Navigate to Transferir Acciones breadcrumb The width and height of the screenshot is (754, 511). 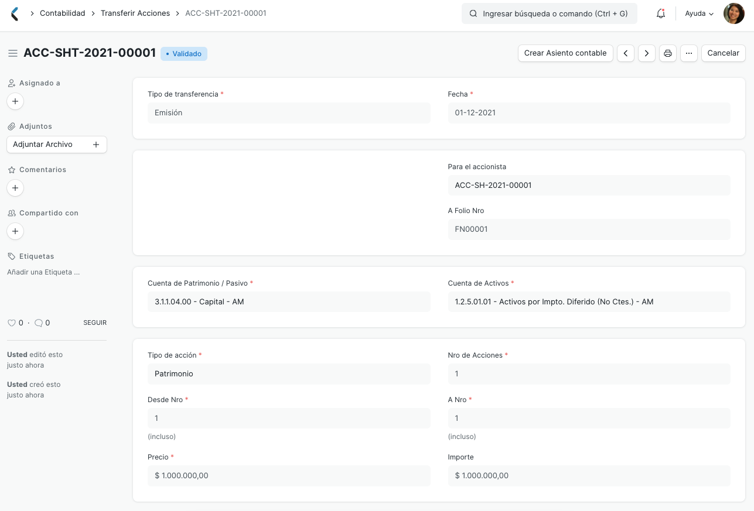[x=135, y=13]
